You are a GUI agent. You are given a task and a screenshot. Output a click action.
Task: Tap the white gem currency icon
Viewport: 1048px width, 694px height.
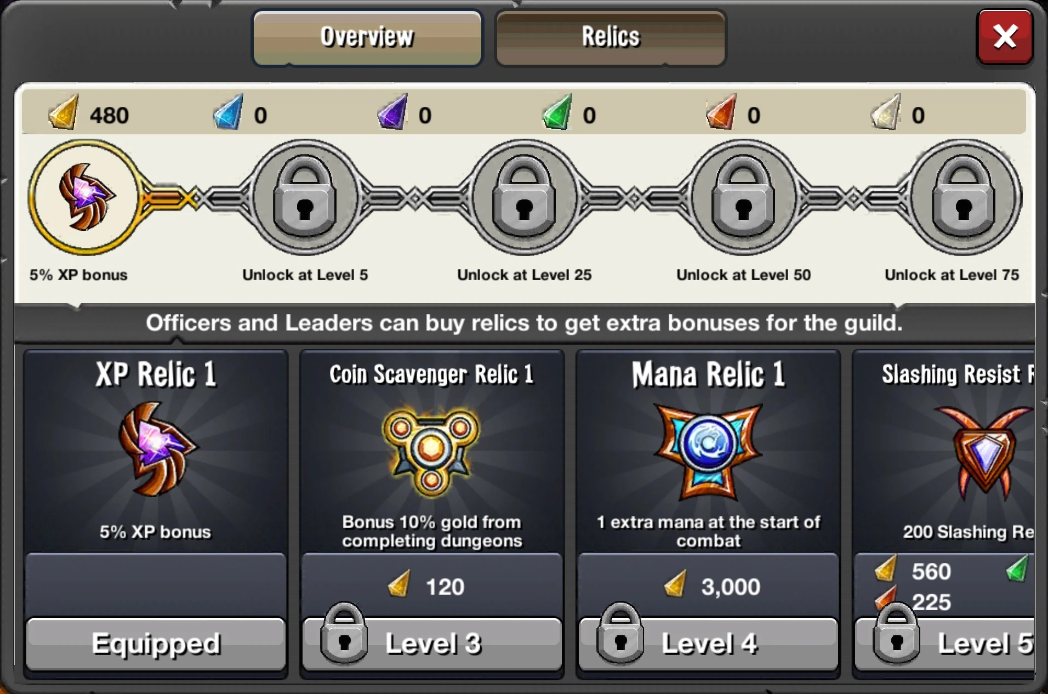tap(886, 112)
